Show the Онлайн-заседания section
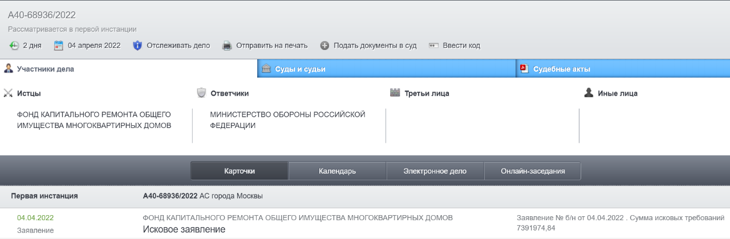 pos(533,171)
